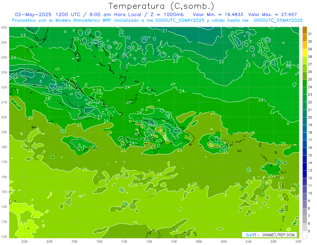Click the 70W longitude axis label
Screen dimensions: 317x245
coord(174,241)
